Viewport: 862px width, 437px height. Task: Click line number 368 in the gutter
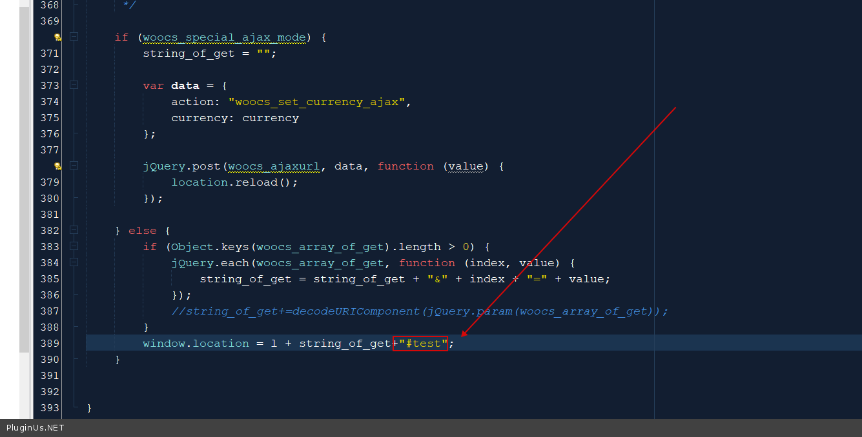[50, 5]
